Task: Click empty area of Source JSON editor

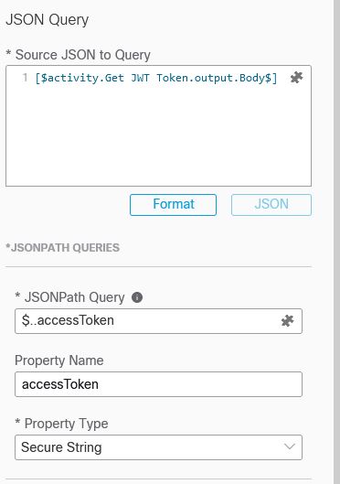Action: (x=158, y=135)
